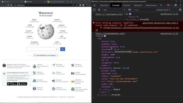
Task: Click the red error count badge
Action: 169,5
